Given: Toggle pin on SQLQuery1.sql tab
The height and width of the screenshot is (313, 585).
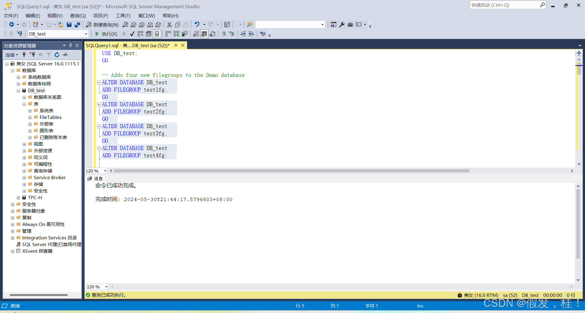Looking at the screenshot, I should pos(176,45).
